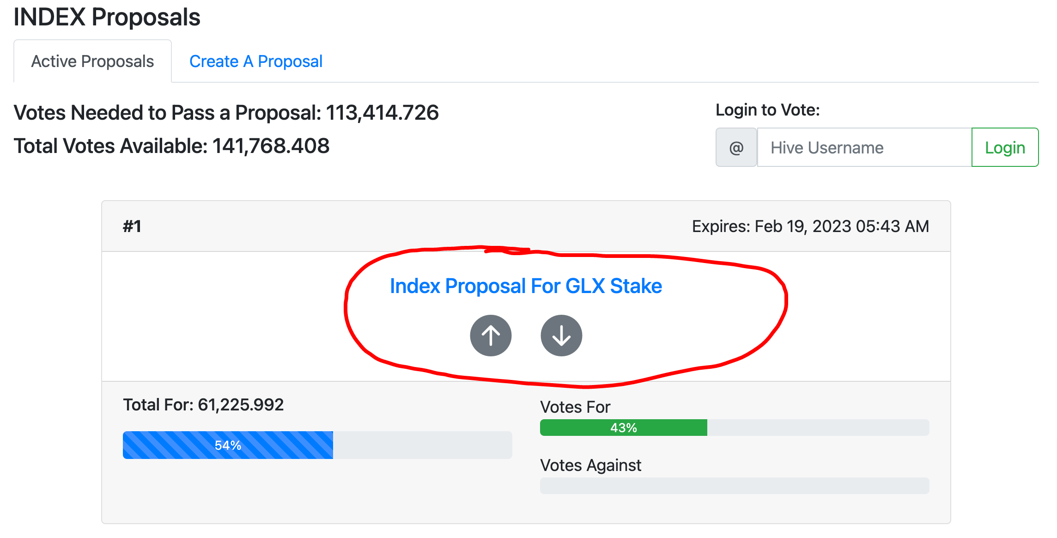Click the blue striped 54% progress bar

coord(228,445)
